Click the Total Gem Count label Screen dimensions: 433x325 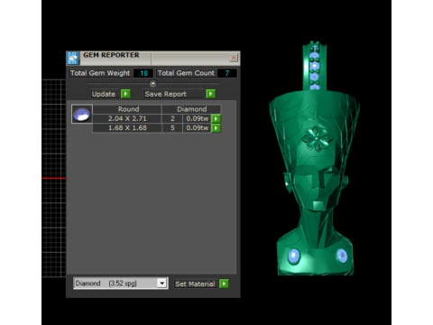[186, 73]
